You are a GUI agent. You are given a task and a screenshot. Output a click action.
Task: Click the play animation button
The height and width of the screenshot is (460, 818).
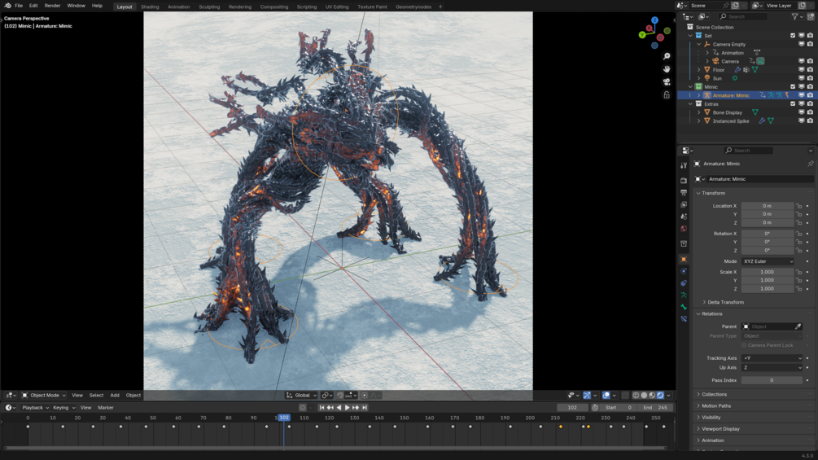coord(347,408)
